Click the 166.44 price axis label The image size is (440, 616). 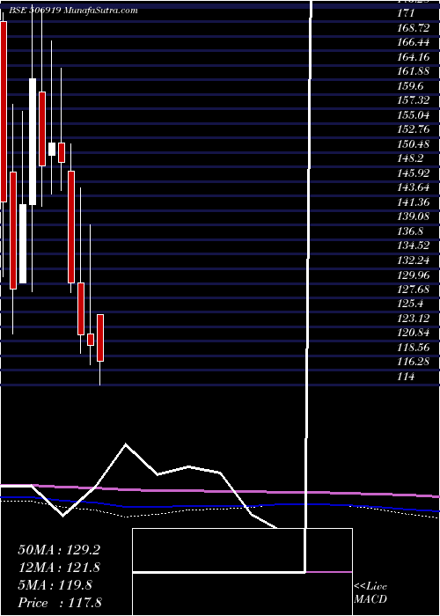[414, 42]
